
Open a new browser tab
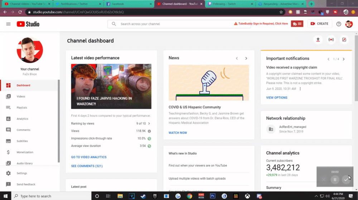[311, 4]
